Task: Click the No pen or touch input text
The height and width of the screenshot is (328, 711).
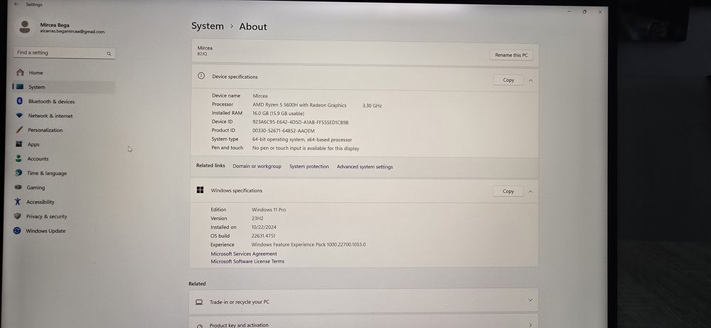Action: point(306,148)
